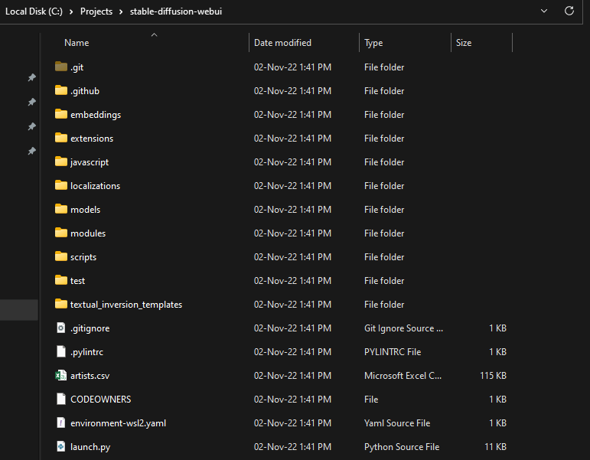Image resolution: width=590 pixels, height=460 pixels.
Task: Open the address bar history dropdown
Action: [544, 11]
